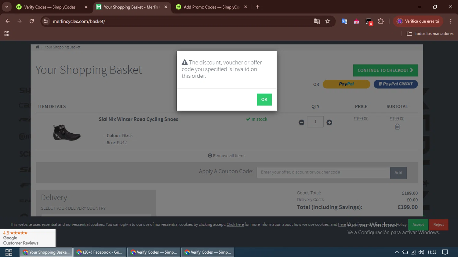Decrease quantity with the minus icon
The image size is (458, 257).
tap(301, 123)
